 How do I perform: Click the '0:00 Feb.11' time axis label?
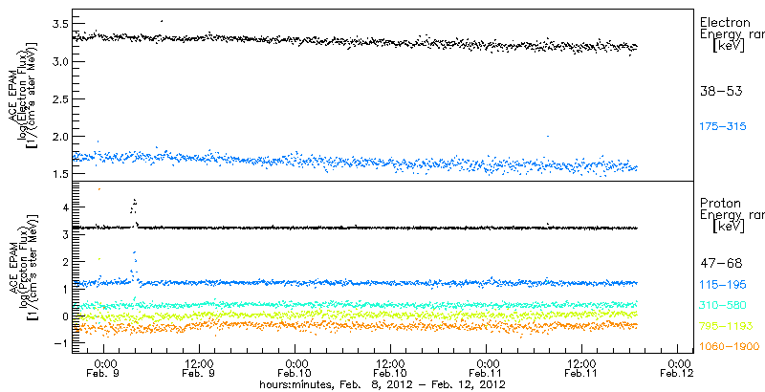click(487, 369)
